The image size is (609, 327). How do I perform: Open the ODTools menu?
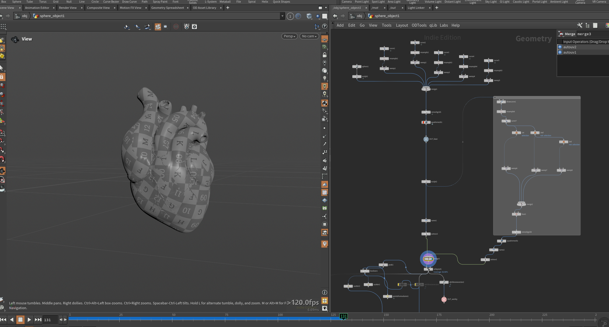click(419, 25)
